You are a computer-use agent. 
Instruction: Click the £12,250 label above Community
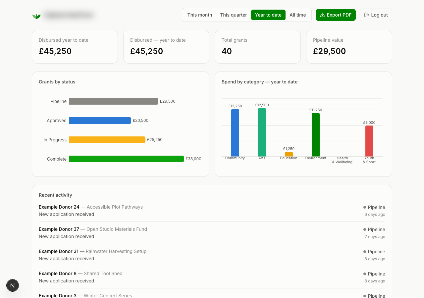(x=235, y=106)
